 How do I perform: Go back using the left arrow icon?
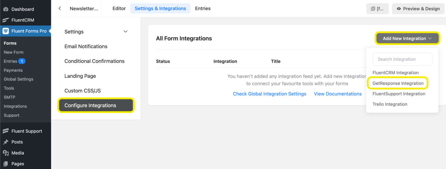60,8
